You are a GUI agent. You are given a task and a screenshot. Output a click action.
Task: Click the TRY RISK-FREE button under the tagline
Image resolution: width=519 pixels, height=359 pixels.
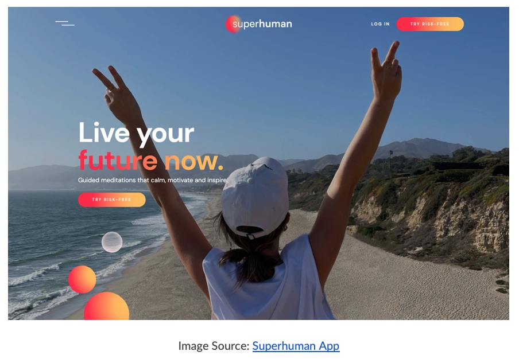coord(112,200)
